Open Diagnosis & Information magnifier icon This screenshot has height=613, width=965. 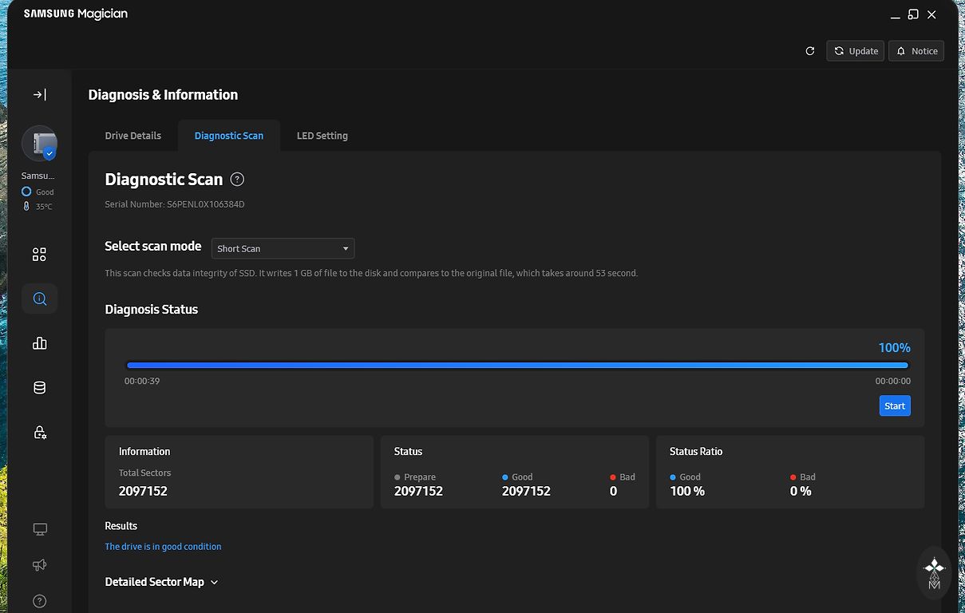click(x=39, y=299)
